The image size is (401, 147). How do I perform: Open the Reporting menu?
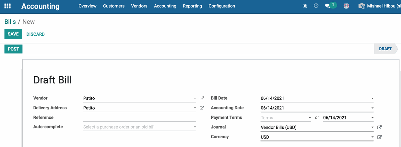point(192,6)
